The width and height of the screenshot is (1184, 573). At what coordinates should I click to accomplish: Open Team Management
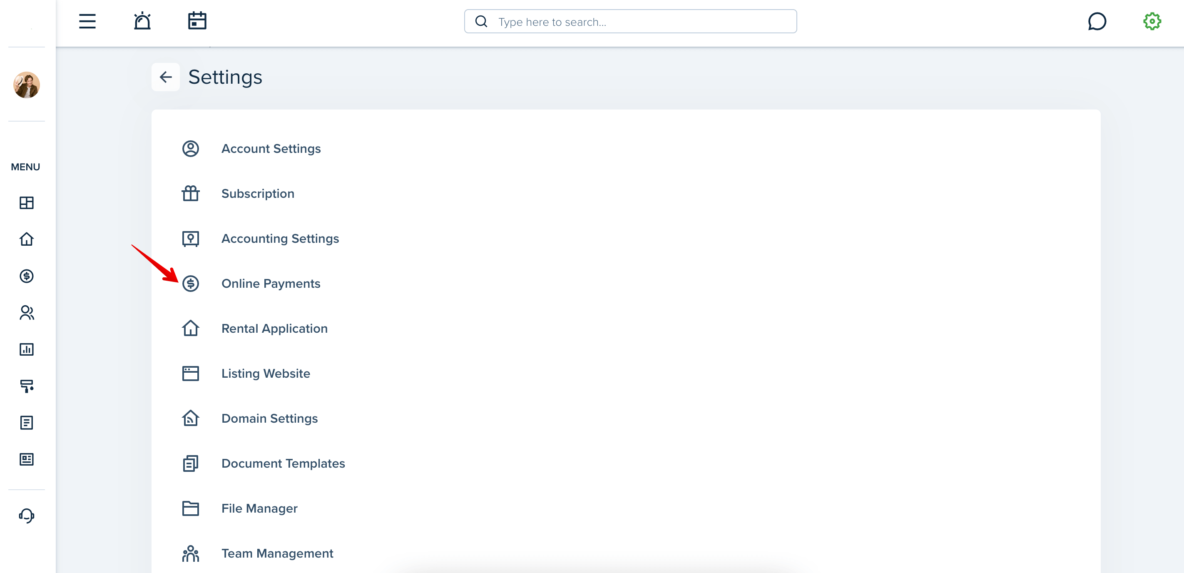(277, 553)
